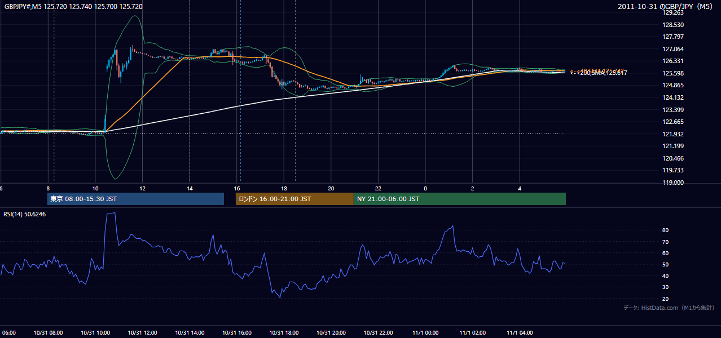Click hour tick 12 under price chart

pos(142,188)
